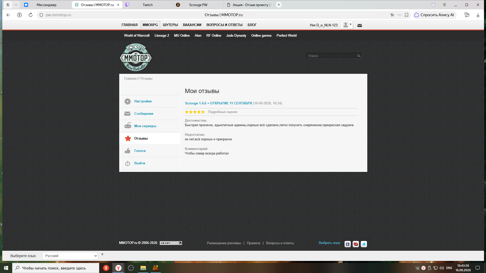Open File Explorer from taskbar
This screenshot has width=486, height=273.
coord(143,268)
